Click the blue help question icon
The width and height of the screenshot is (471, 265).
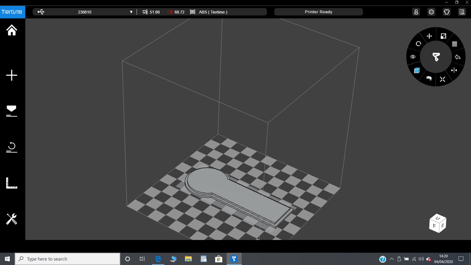382,259
